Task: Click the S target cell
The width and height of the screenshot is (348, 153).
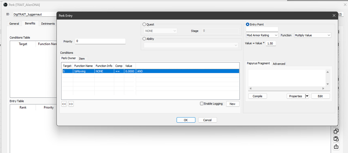Action: point(67,71)
